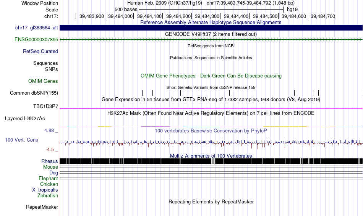This screenshot has height=216, width=363.
Task: Select the Mouse alignment label
Action: click(x=50, y=167)
